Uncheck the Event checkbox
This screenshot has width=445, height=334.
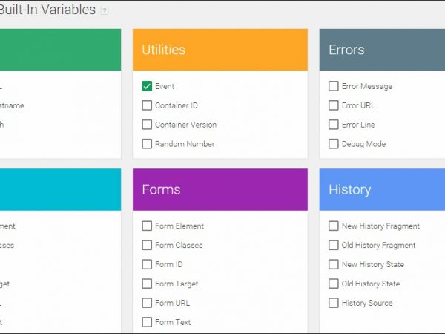pyautogui.click(x=147, y=86)
